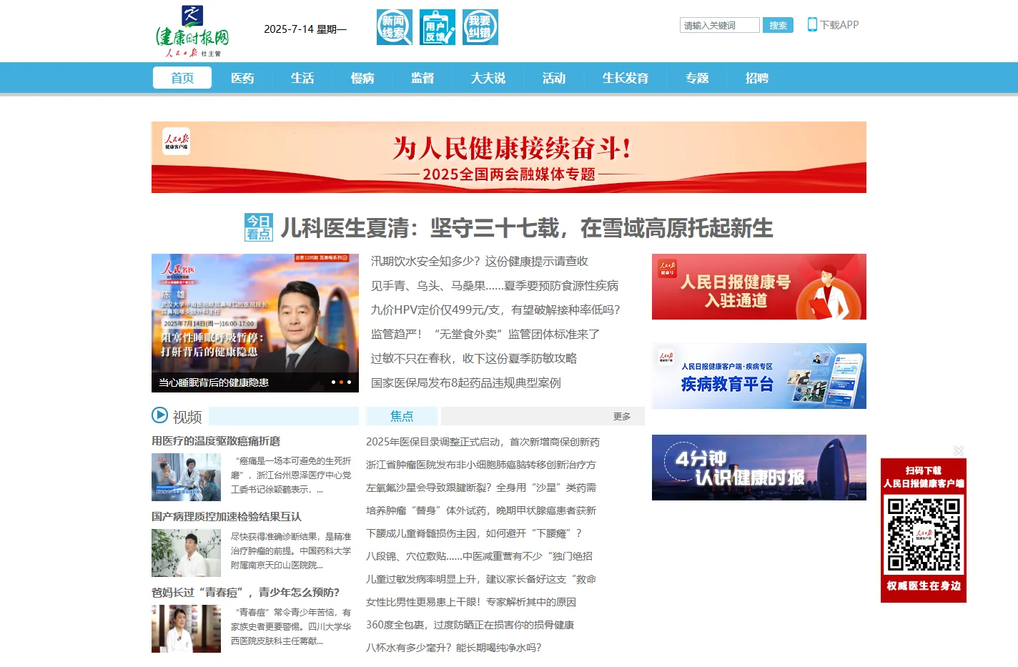The width and height of the screenshot is (1018, 667).
Task: Click the phone icon beside 下载APP
Action: [x=812, y=24]
